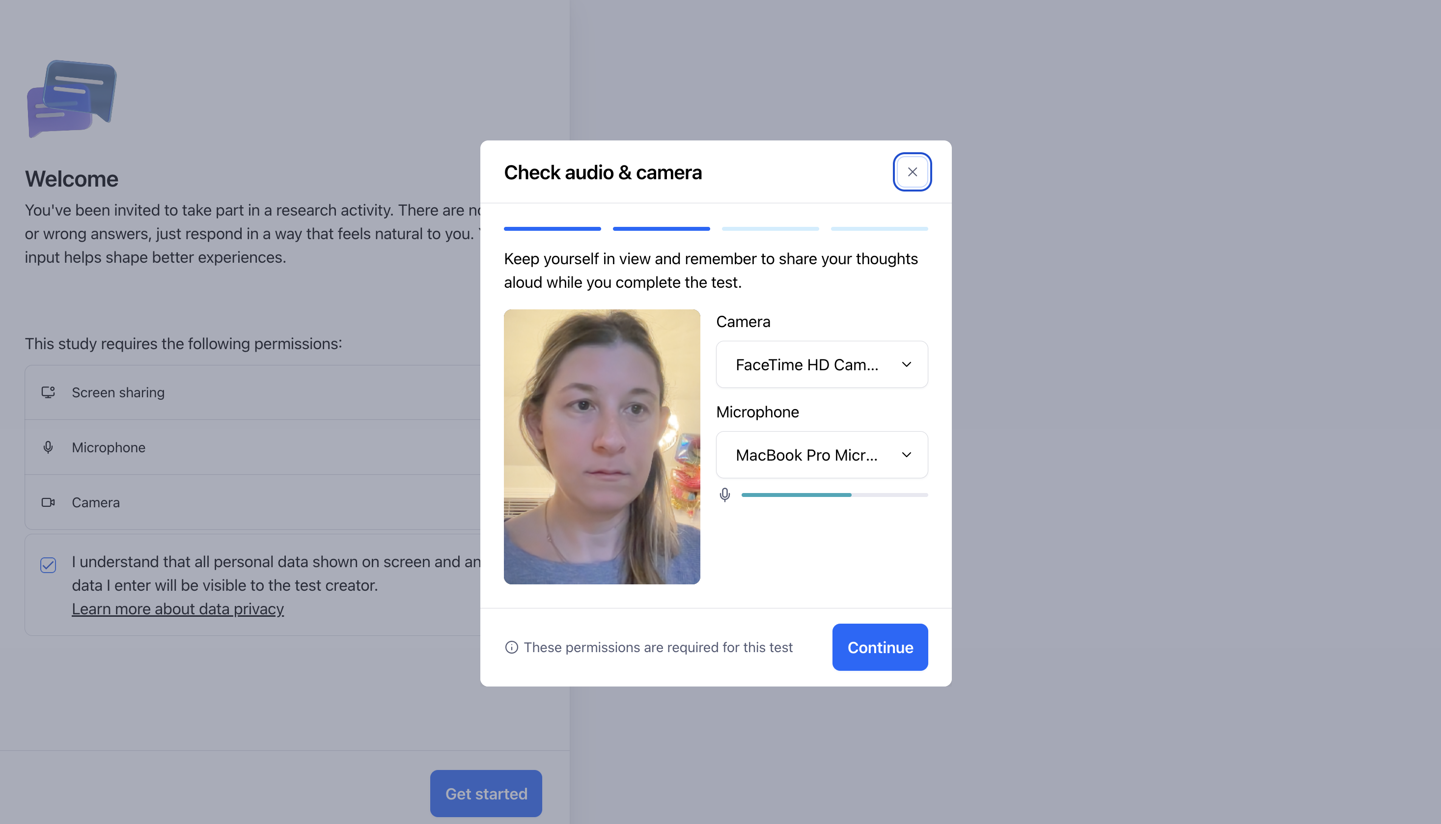Click the microphone level icon in dialog

(x=724, y=495)
